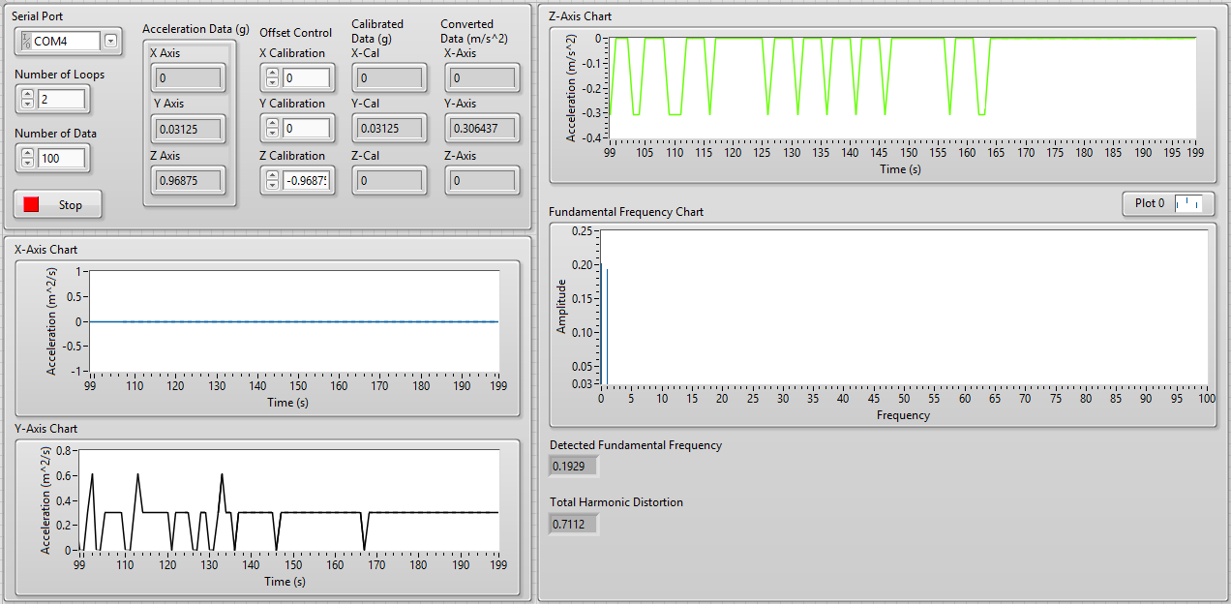Image resolution: width=1231 pixels, height=604 pixels.
Task: Stop the acquisition with the Stop button
Action: [x=57, y=205]
